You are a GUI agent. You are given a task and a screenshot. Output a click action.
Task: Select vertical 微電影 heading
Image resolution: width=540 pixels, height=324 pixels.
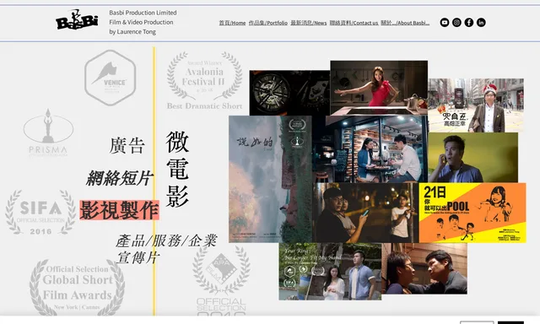click(177, 170)
